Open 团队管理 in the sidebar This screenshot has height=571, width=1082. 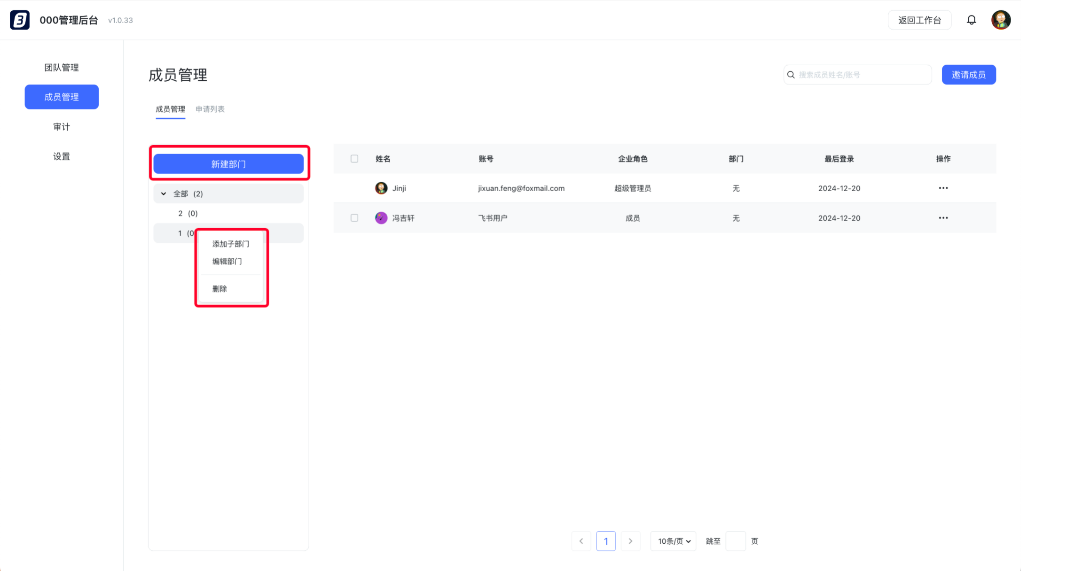tap(62, 67)
